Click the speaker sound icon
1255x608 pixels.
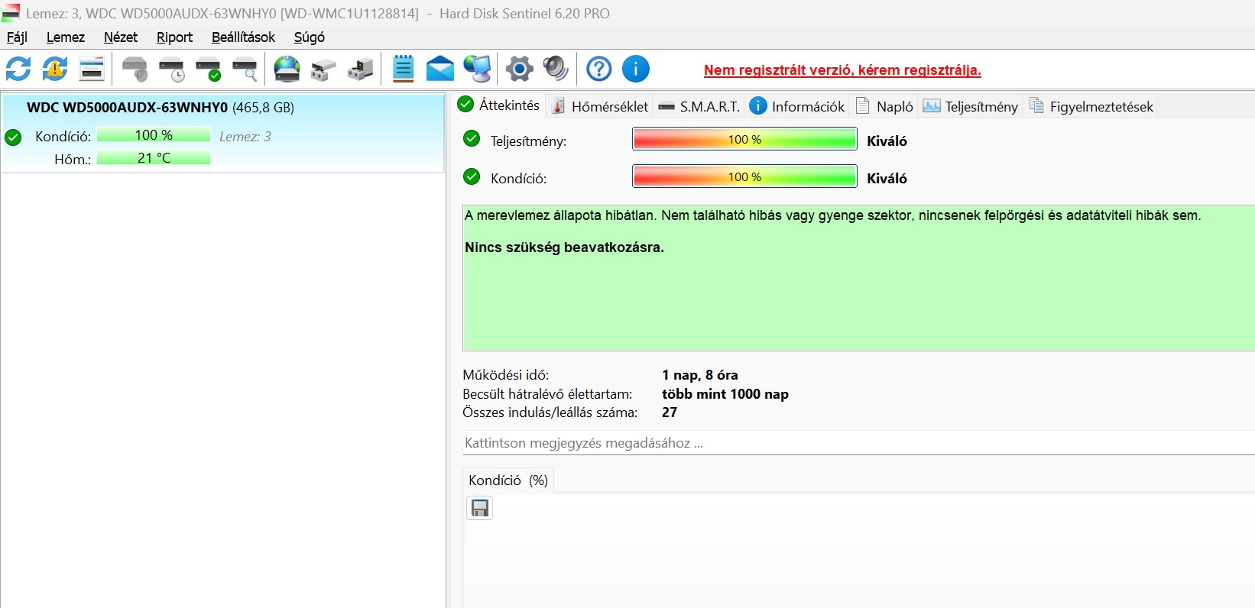point(556,69)
